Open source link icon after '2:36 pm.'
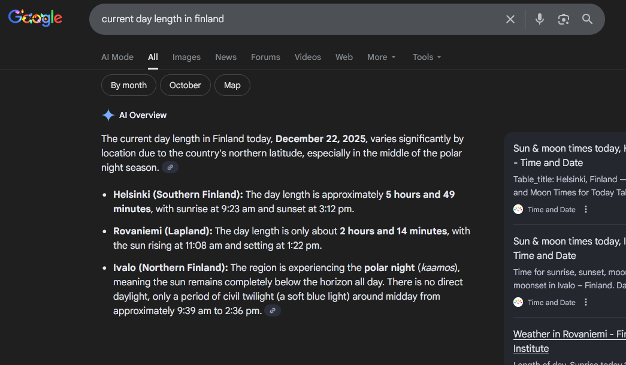The width and height of the screenshot is (626, 365). pyautogui.click(x=273, y=310)
